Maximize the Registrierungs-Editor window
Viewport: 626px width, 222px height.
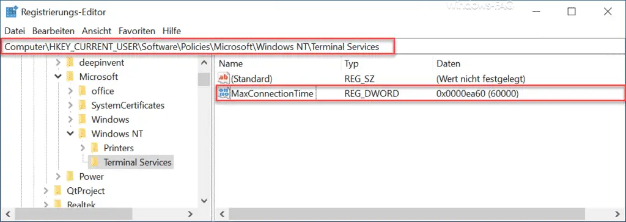[x=572, y=12]
